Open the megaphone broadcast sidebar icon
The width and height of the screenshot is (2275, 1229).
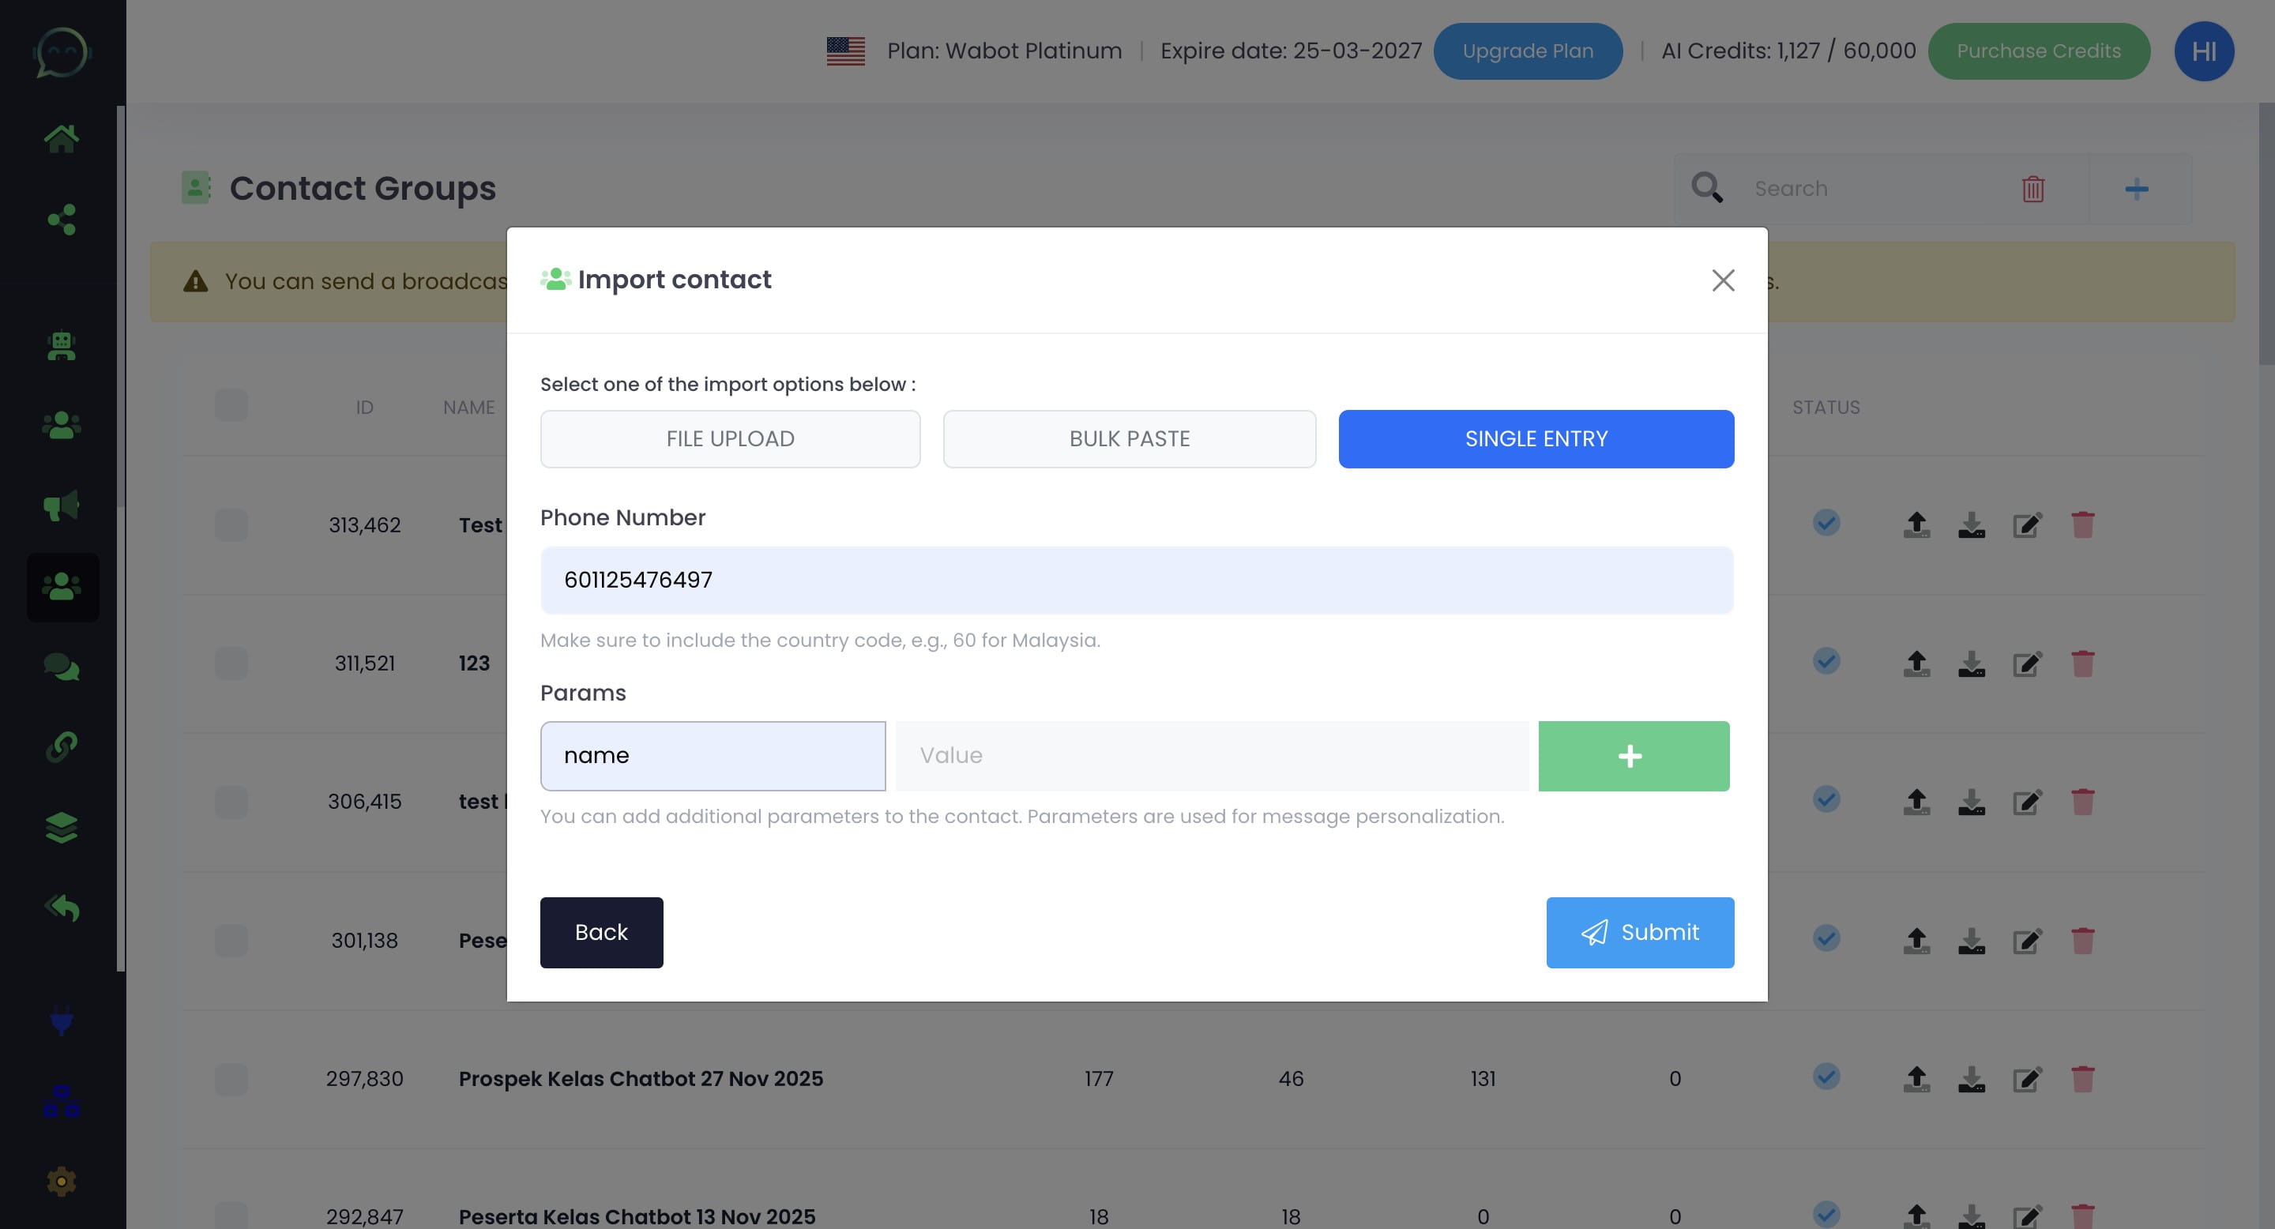(61, 506)
